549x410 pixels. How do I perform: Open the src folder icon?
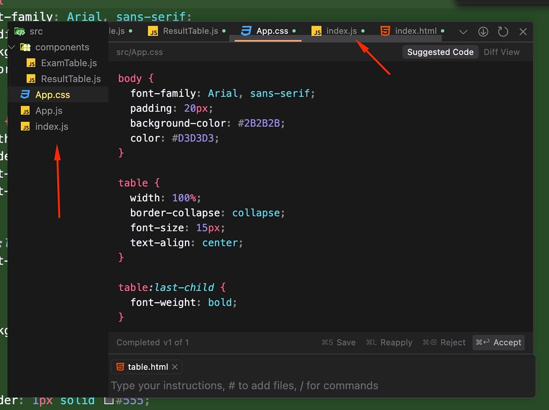[x=20, y=31]
